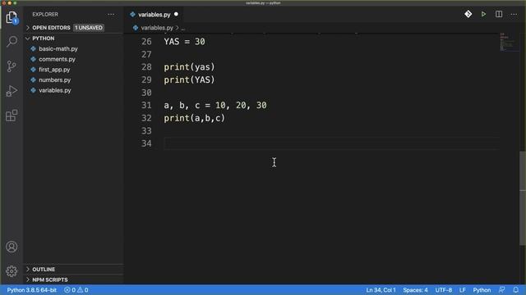This screenshot has height=295, width=526.
Task: Click line number 27 in gutter
Action: click(146, 54)
